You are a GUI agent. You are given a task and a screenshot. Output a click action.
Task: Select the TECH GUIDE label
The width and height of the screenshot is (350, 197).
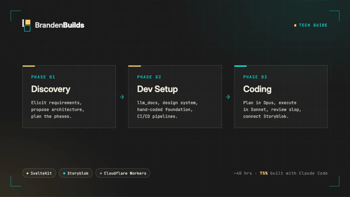(x=313, y=25)
